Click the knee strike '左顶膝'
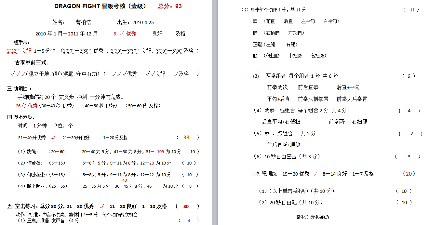 [x=295, y=33]
